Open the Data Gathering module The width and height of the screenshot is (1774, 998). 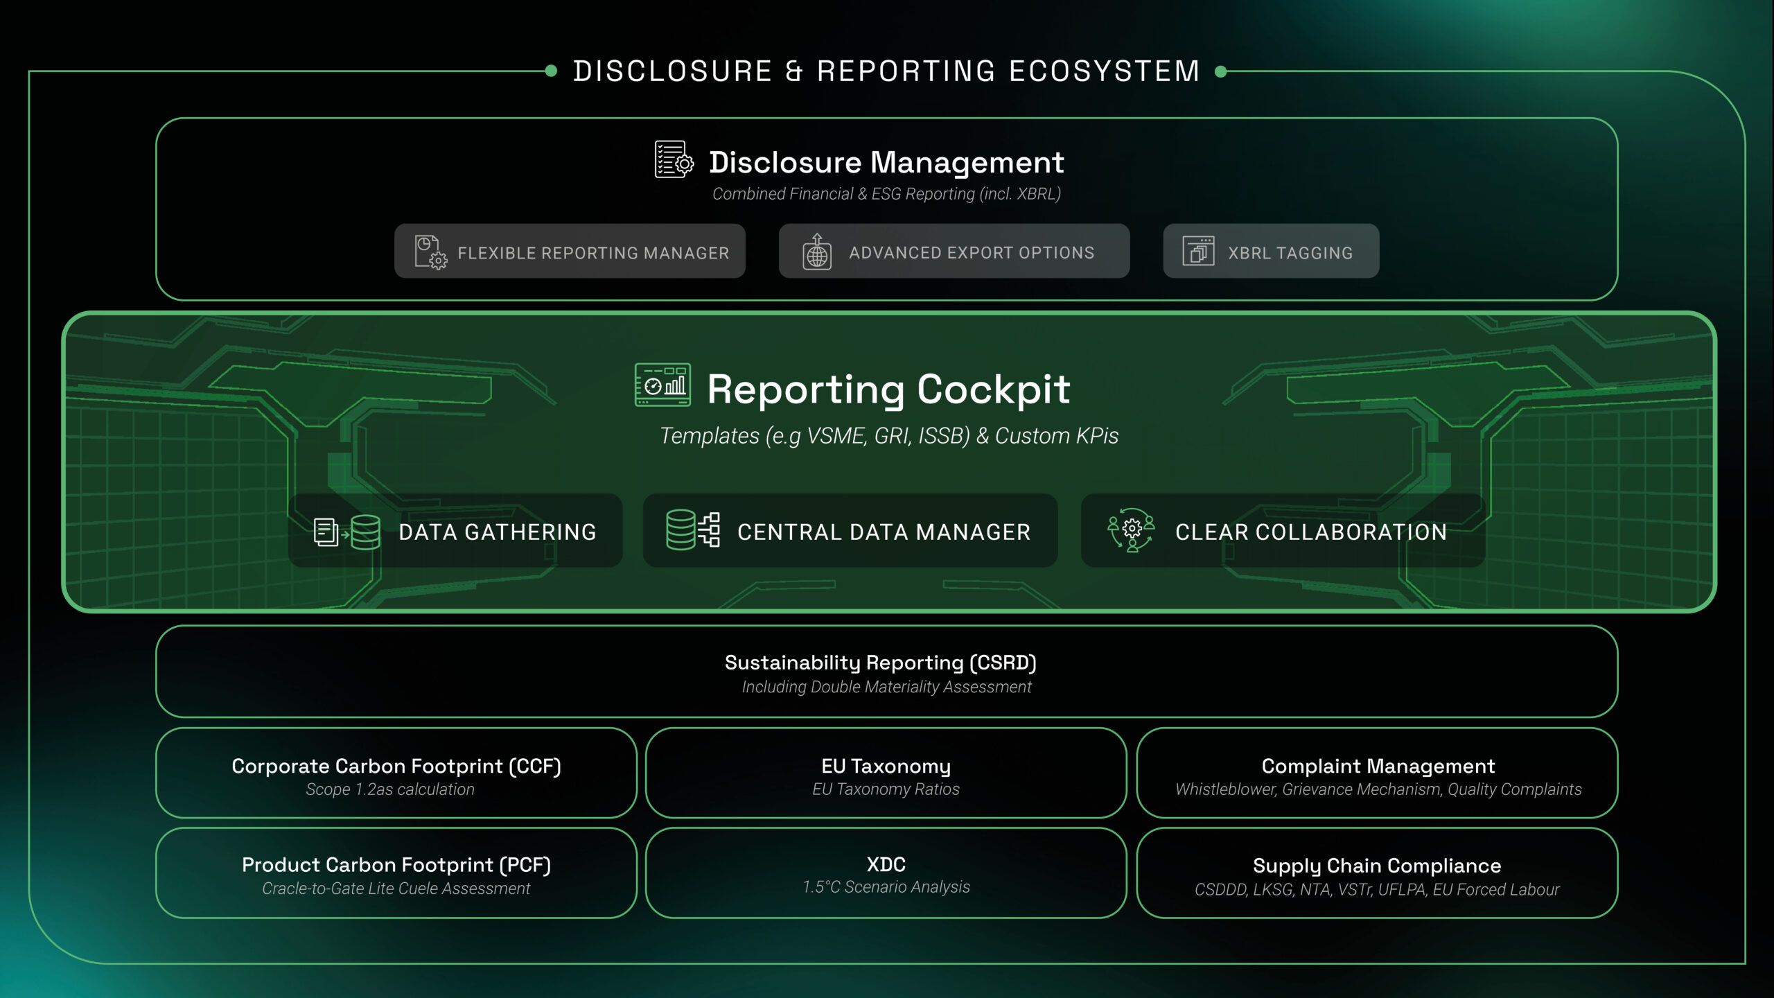(x=455, y=532)
